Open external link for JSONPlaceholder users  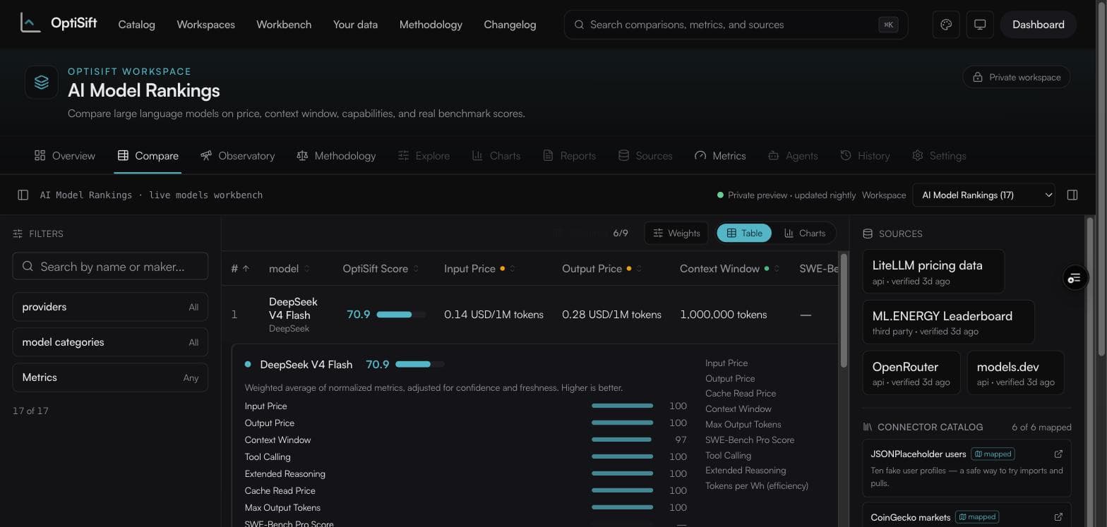click(x=1058, y=454)
